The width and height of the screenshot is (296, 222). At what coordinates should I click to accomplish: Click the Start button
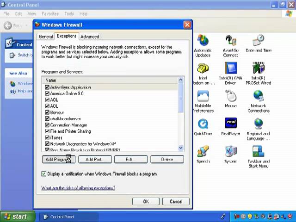pyautogui.click(x=18, y=216)
